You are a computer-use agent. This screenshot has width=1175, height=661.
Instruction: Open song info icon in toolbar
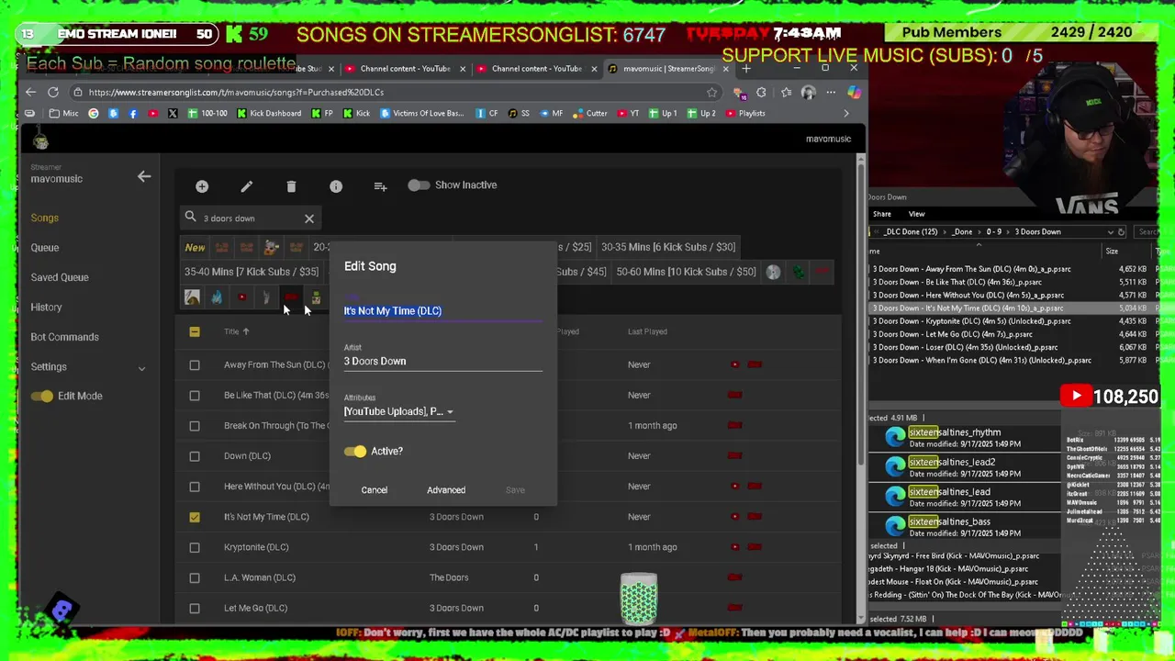click(336, 186)
